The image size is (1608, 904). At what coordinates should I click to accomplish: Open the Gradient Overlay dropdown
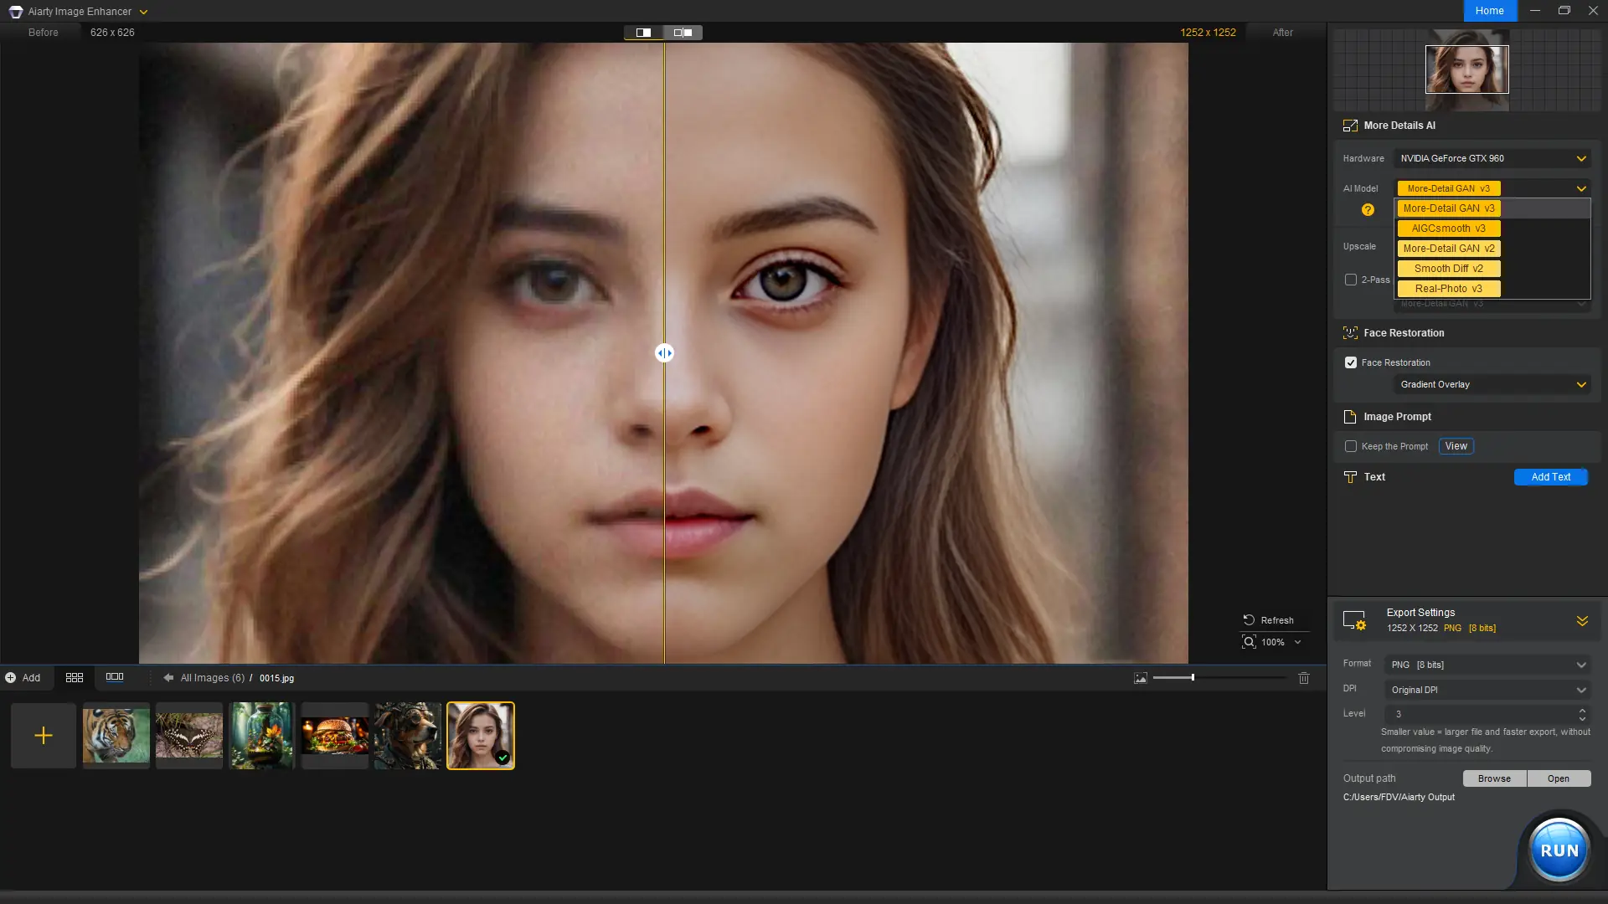click(1492, 384)
